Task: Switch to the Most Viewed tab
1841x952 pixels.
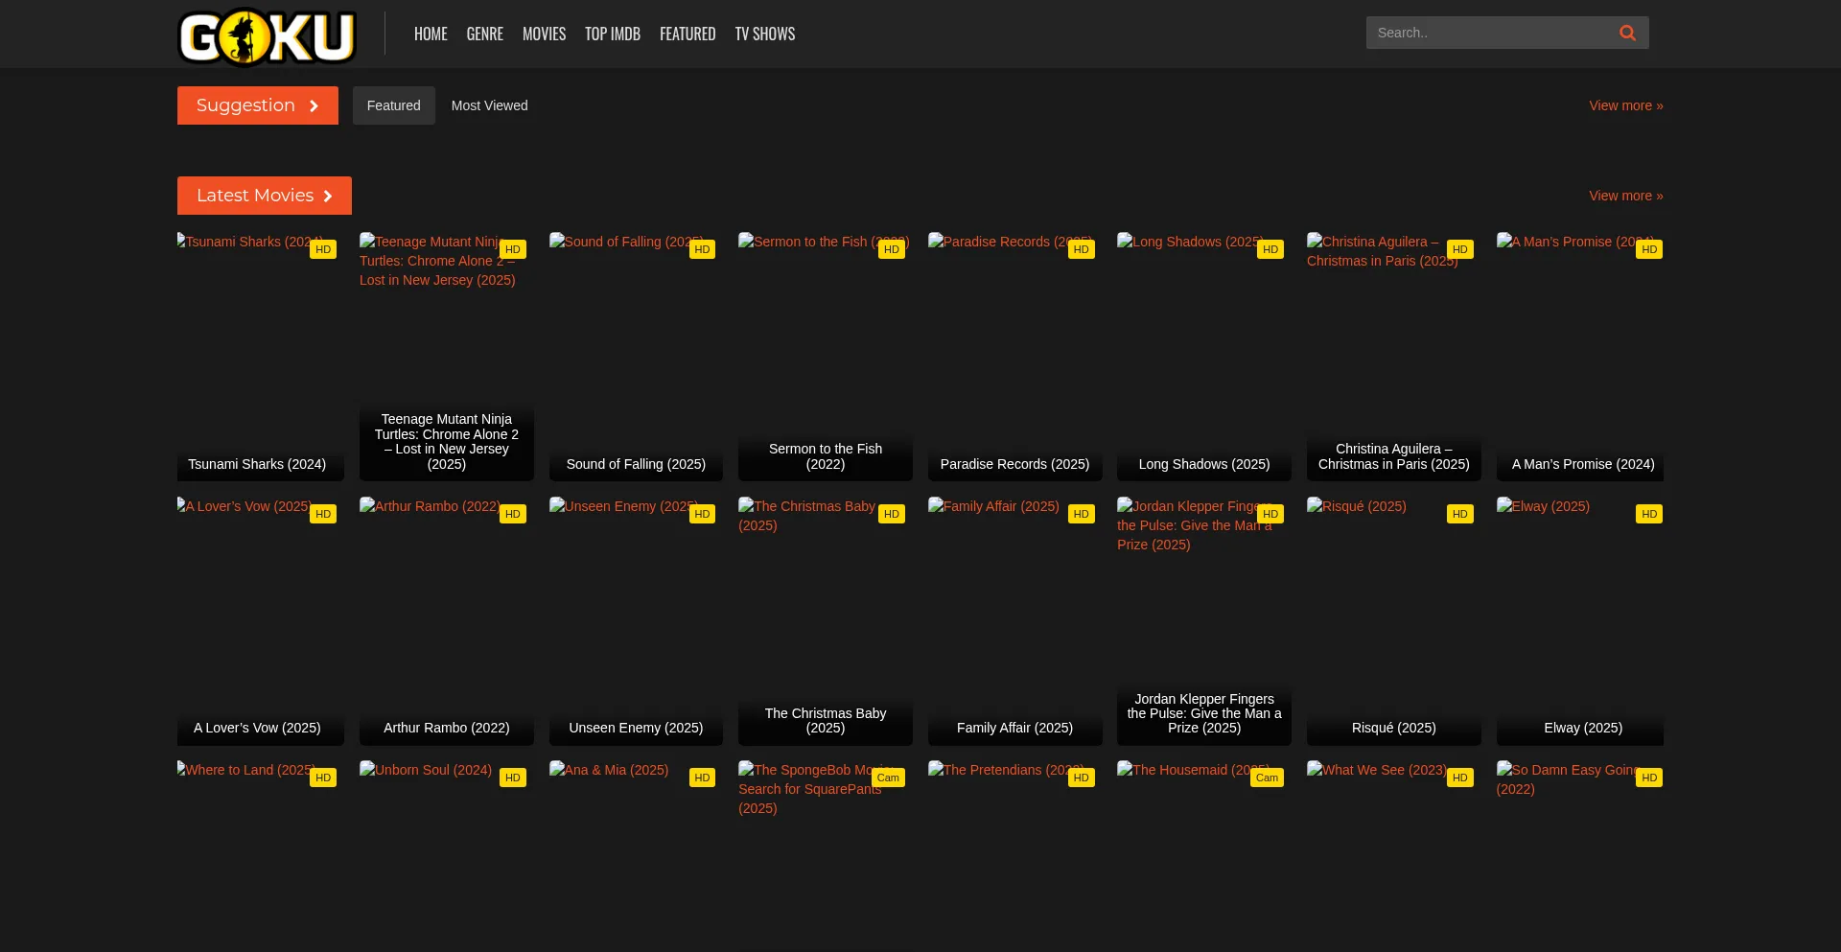Action: pyautogui.click(x=489, y=105)
